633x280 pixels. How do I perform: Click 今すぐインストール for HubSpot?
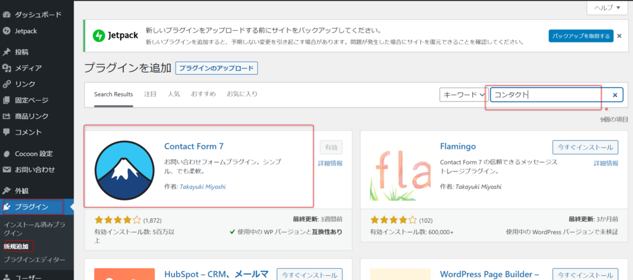point(309,275)
